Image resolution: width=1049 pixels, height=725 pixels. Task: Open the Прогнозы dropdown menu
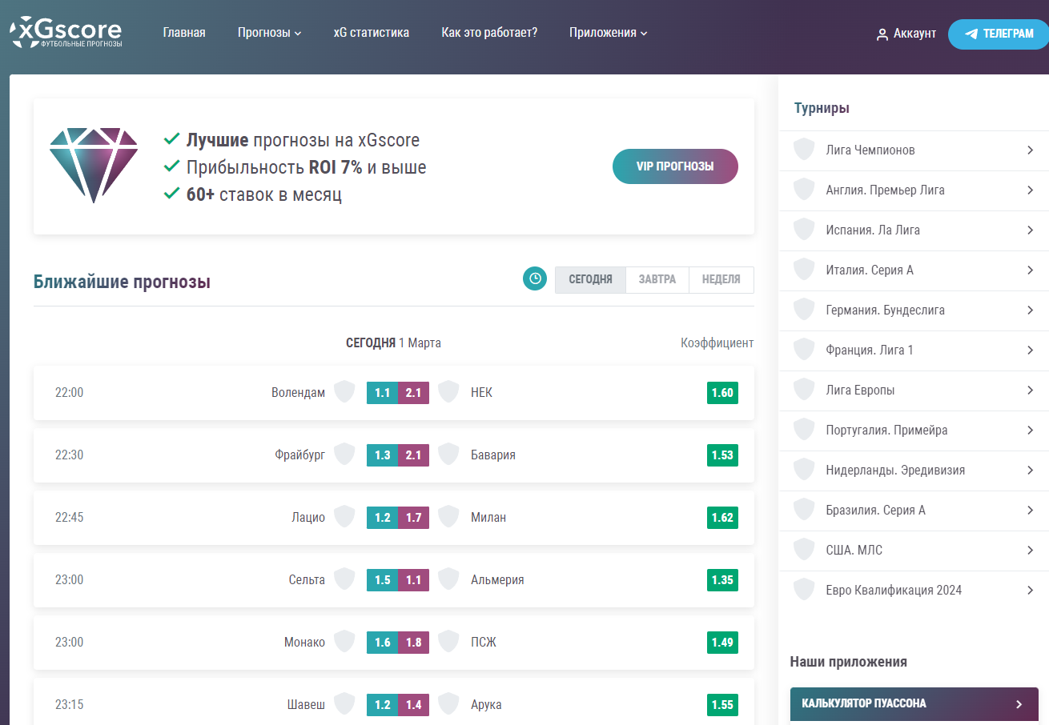269,33
